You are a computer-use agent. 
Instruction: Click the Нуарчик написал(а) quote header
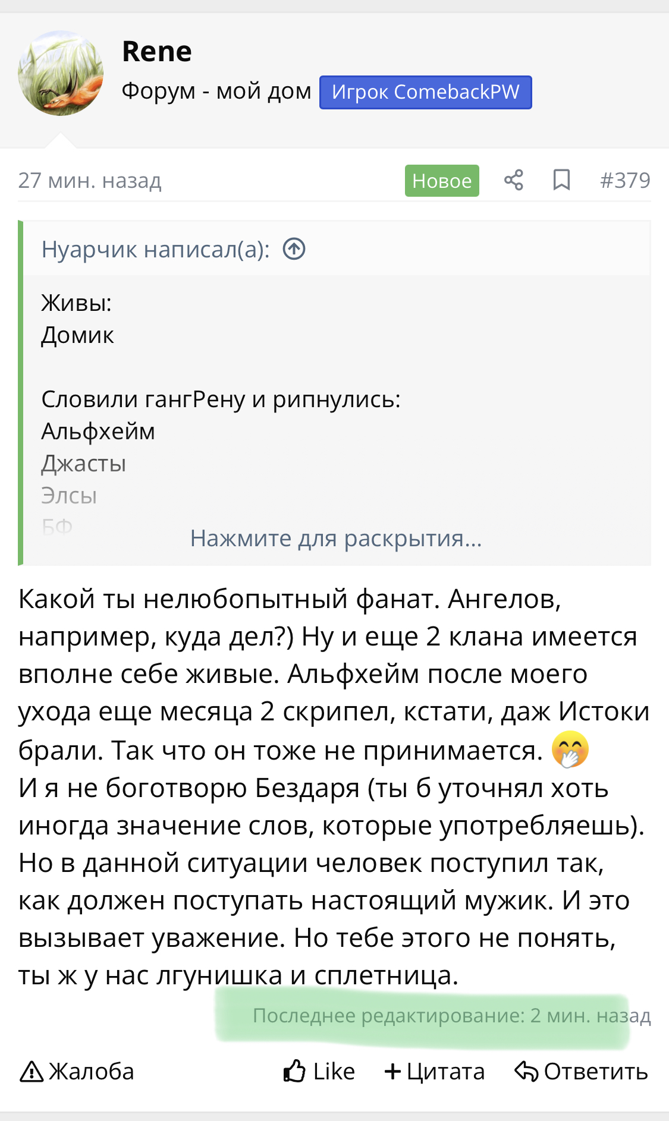[155, 250]
